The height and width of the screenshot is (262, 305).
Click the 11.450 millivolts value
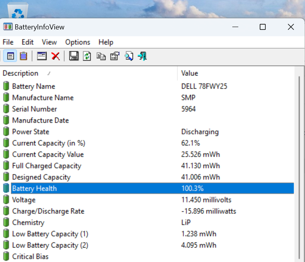tap(206, 199)
